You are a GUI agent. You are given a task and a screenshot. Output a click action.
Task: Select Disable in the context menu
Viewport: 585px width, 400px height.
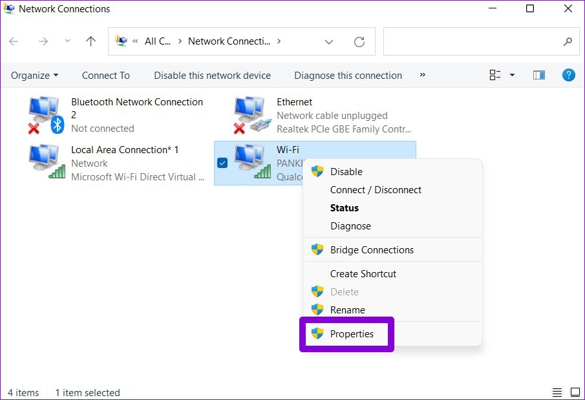click(x=346, y=172)
